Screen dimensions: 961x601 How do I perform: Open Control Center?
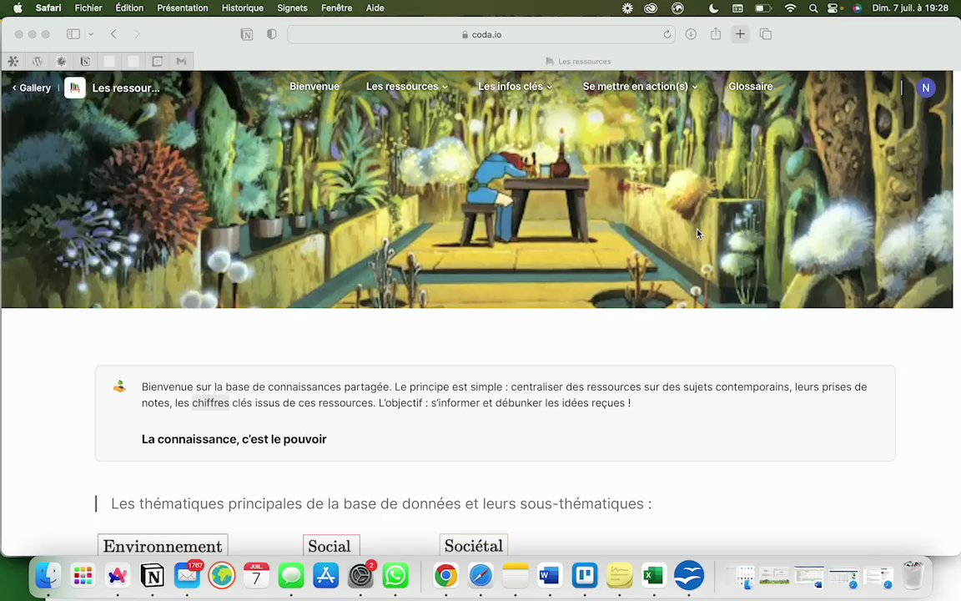pos(834,8)
